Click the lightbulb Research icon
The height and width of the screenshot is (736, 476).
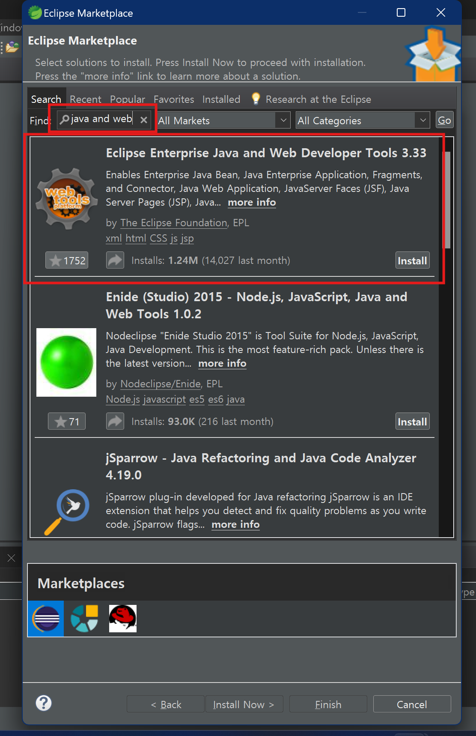(256, 99)
